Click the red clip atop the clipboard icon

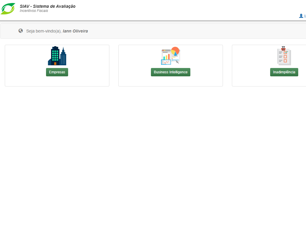283,48
